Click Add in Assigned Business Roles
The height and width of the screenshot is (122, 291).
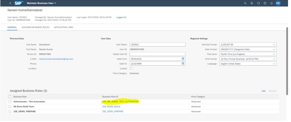click(x=263, y=91)
